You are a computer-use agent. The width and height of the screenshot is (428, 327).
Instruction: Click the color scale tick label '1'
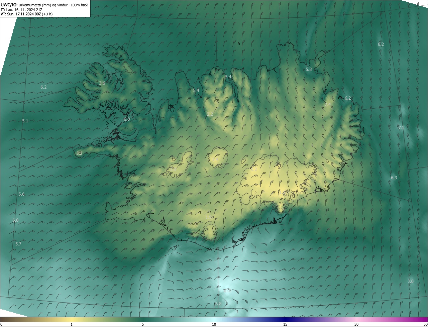72,324
